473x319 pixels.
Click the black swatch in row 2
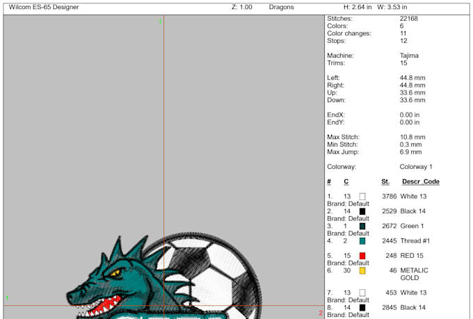[362, 211]
